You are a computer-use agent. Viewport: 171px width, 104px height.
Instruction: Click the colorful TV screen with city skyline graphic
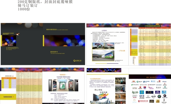click(102, 99)
